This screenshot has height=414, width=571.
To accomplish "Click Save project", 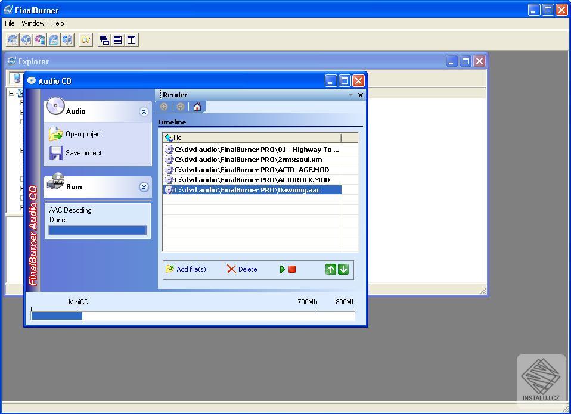I will tap(83, 153).
